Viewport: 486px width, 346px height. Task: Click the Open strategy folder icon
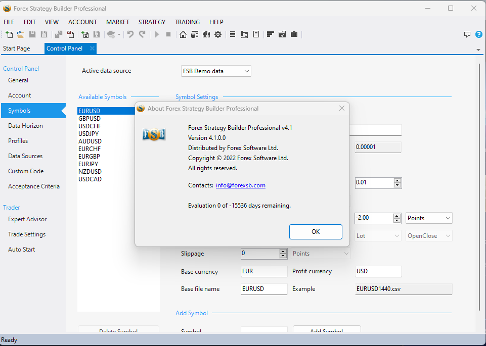21,34
